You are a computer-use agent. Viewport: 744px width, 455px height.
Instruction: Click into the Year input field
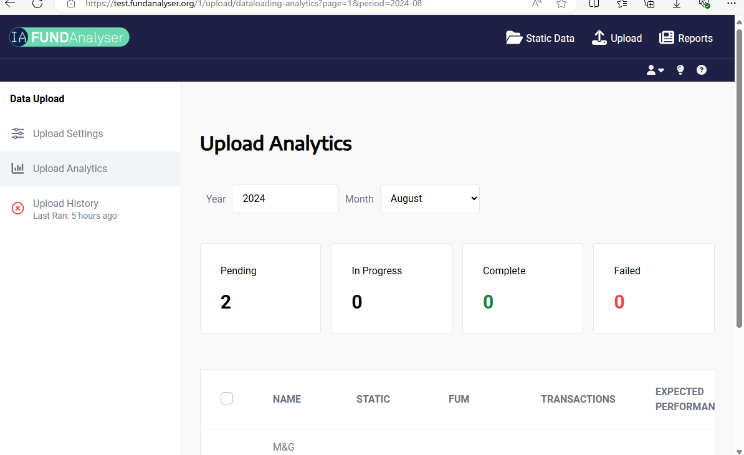(285, 198)
